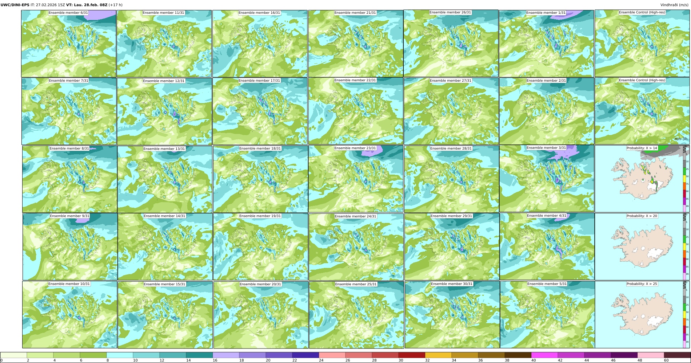Open the Ensemble member 3/31 wind map
The image size is (691, 363).
coord(547,179)
